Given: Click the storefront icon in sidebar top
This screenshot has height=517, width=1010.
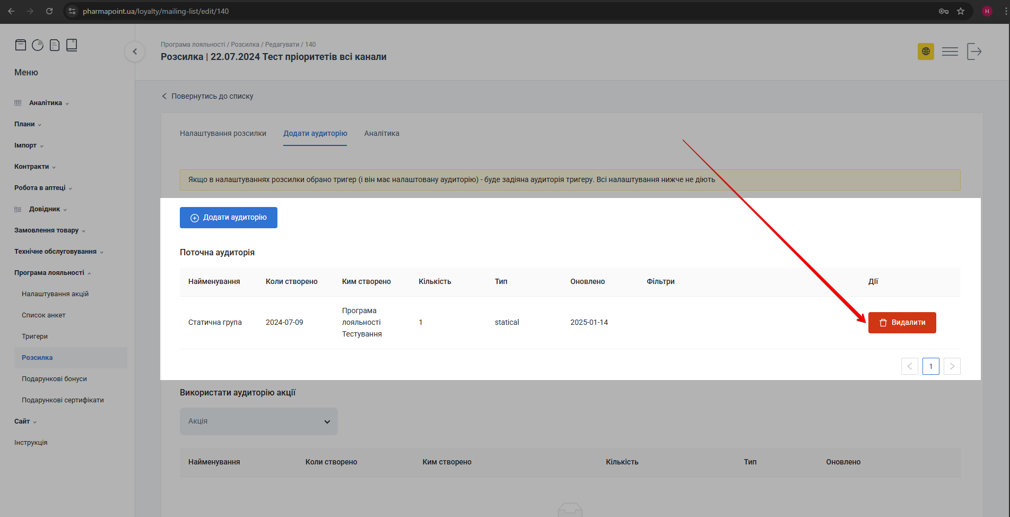Looking at the screenshot, I should tap(21, 45).
